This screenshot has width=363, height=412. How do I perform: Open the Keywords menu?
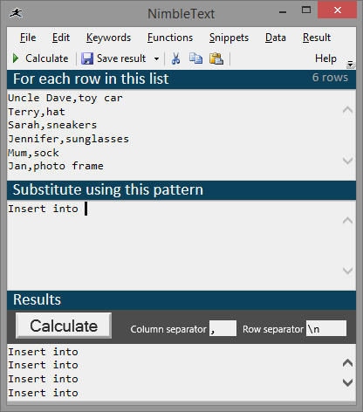click(108, 38)
